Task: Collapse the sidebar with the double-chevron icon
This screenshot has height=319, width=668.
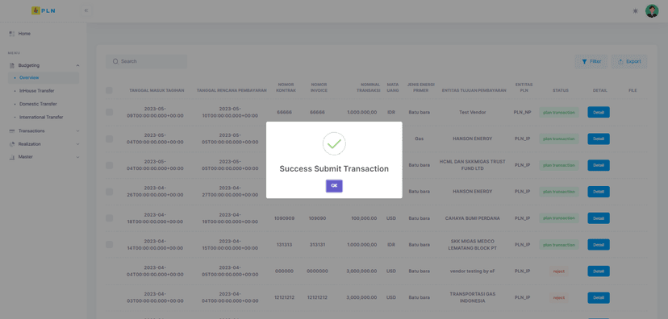Action: pyautogui.click(x=86, y=10)
